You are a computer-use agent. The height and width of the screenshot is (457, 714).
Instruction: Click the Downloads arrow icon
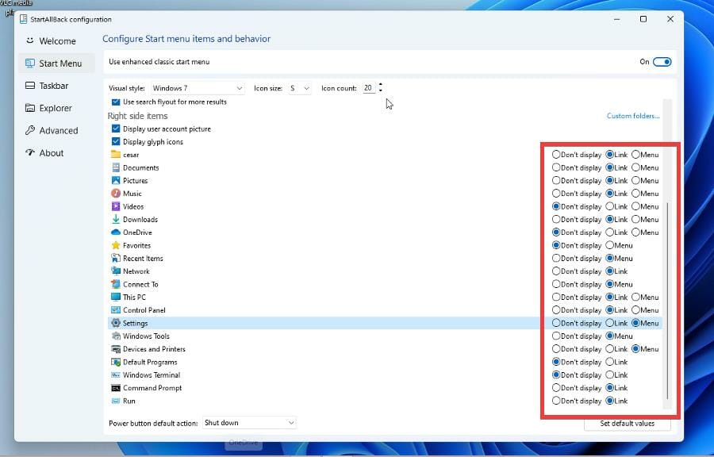(116, 219)
